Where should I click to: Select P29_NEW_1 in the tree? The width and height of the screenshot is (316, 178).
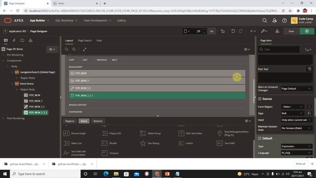coord(36,101)
